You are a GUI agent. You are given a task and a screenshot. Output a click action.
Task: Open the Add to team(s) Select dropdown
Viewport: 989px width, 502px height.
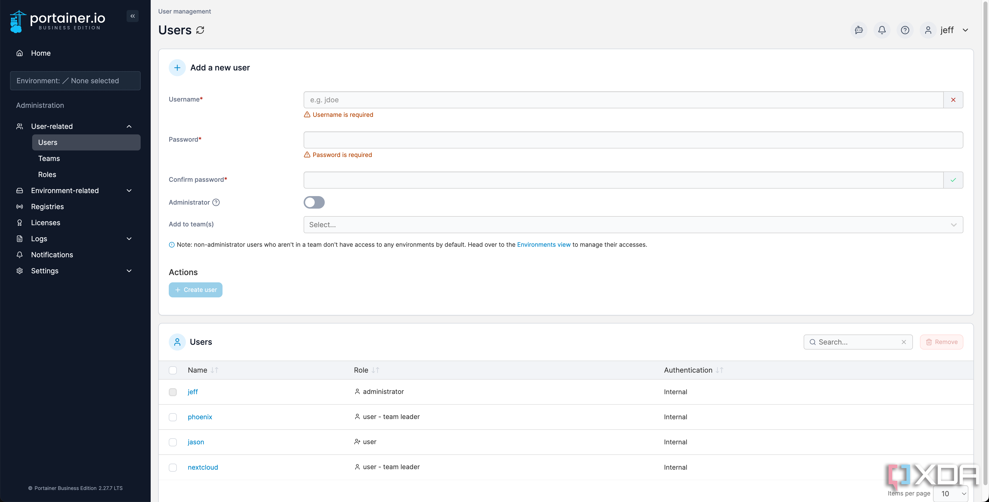coord(633,225)
